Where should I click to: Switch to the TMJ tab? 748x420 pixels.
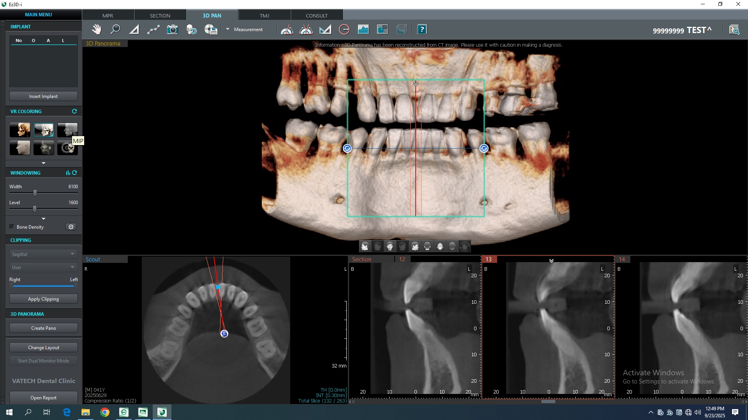pyautogui.click(x=264, y=16)
